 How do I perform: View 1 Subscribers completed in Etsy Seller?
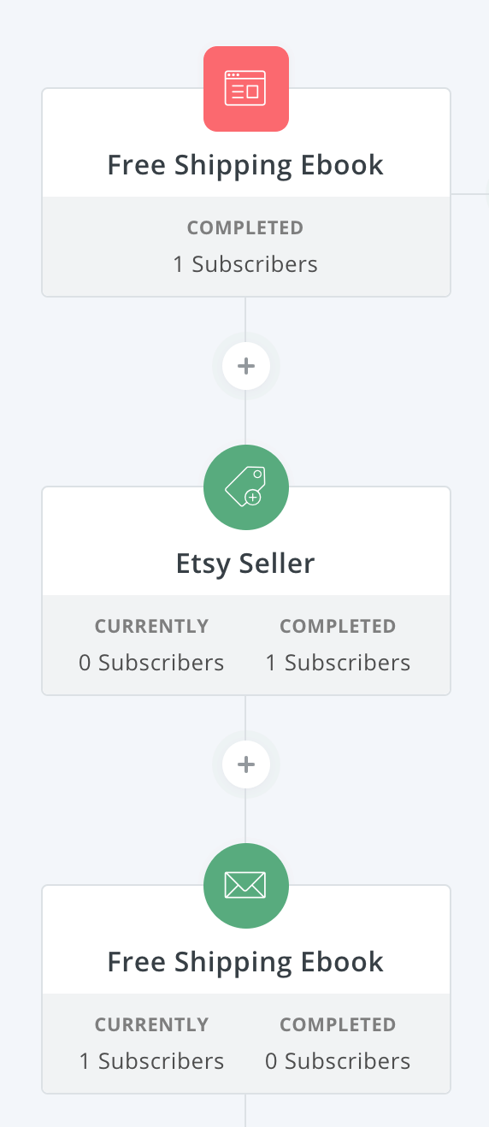[x=338, y=663]
